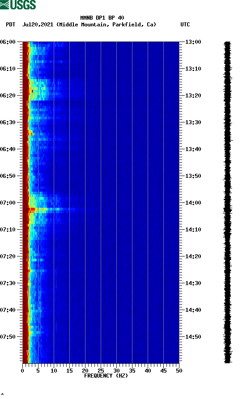Viewport: 247px width, 399px height.
Task: Click the 13:10 UTC time label
Action: tap(193, 69)
